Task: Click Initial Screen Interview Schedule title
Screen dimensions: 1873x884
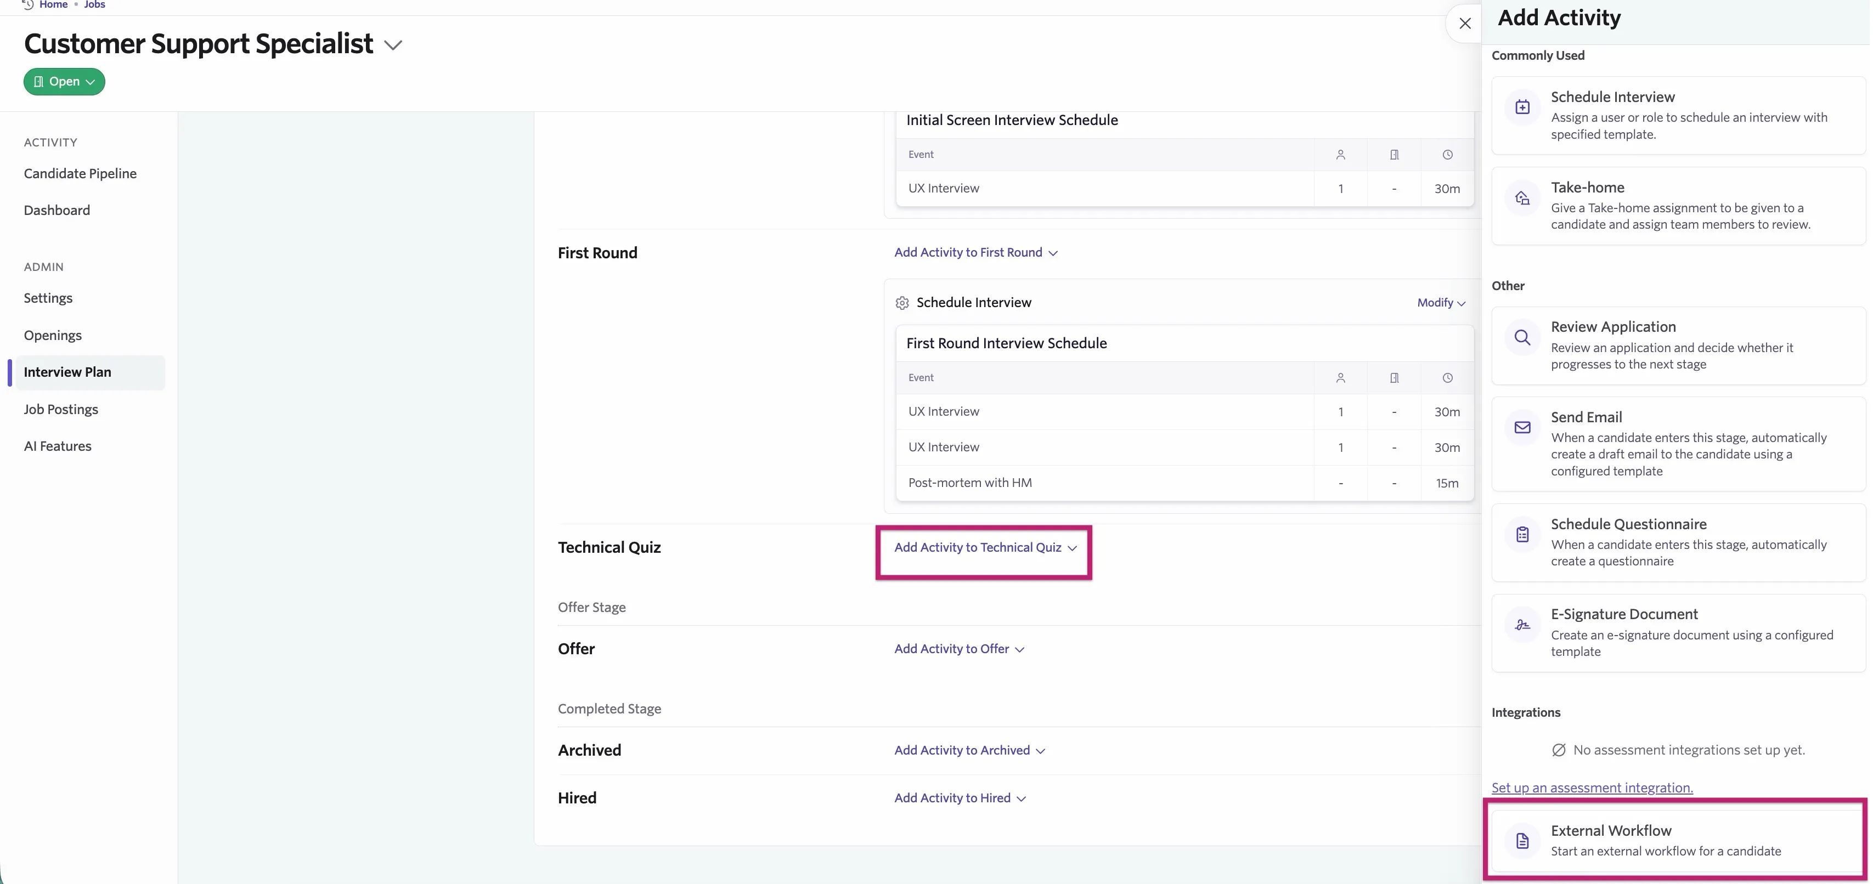Action: (1012, 120)
